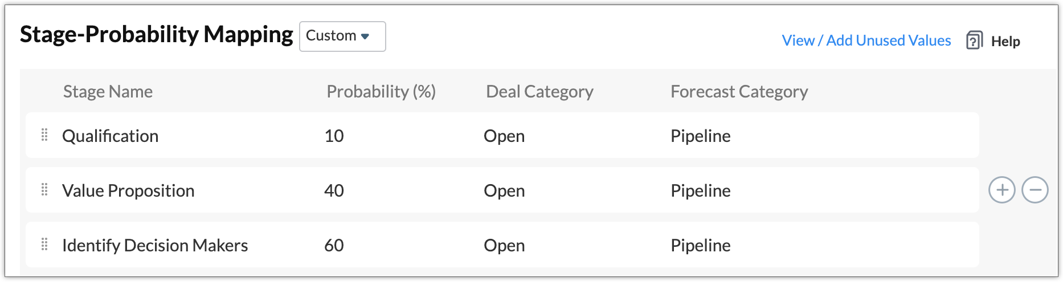Select the Qualification stage name
This screenshot has width=1063, height=285.
tap(110, 136)
